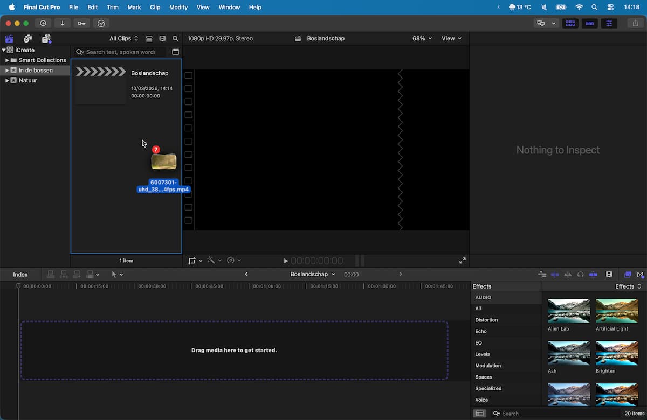Show Titles and Generators sidebar
This screenshot has width=647, height=420.
(46, 39)
